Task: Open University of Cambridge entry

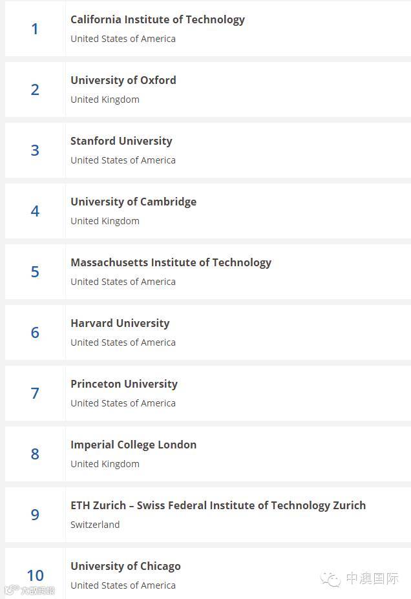Action: [133, 202]
